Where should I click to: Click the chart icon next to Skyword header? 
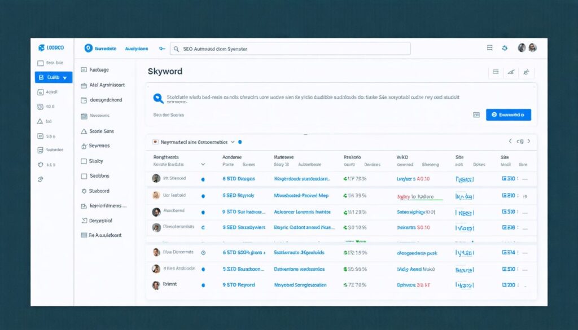click(x=511, y=72)
